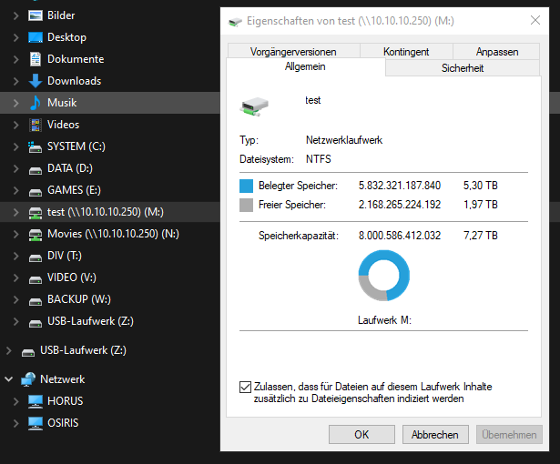Click the BACKUP (W:) drive icon
Screen dimensions: 560x464
(x=36, y=302)
